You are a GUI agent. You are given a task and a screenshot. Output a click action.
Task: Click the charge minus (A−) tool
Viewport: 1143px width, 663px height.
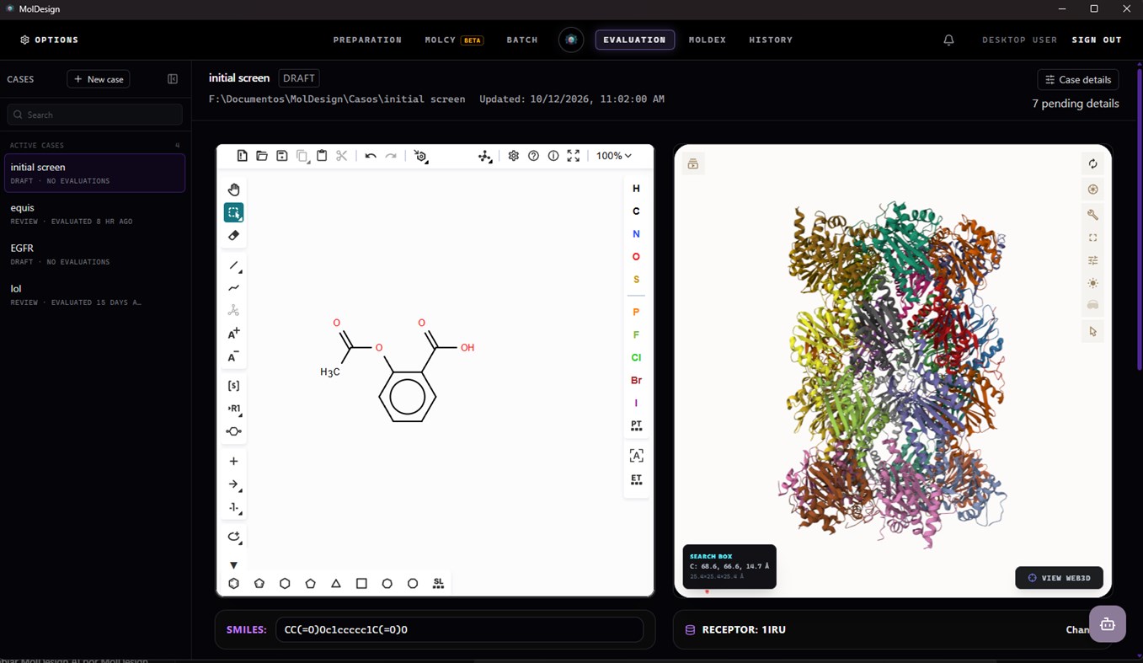pos(234,356)
